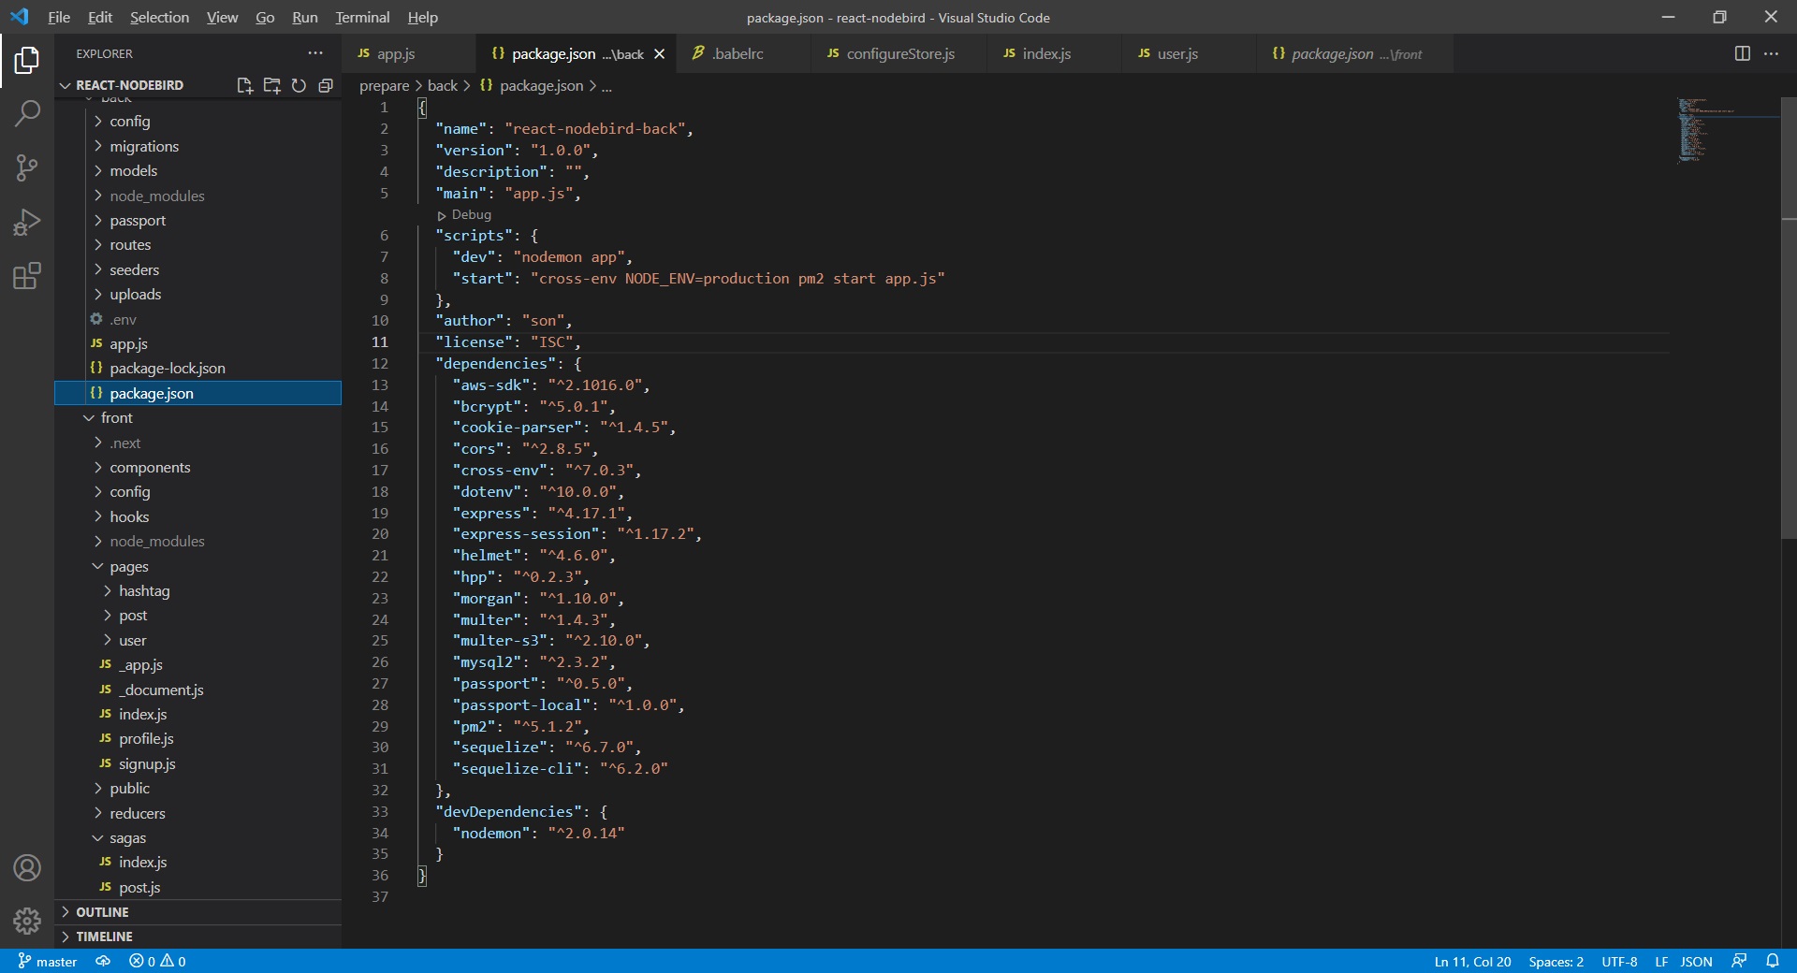Split the editor to the right
The width and height of the screenshot is (1797, 973).
click(x=1742, y=53)
